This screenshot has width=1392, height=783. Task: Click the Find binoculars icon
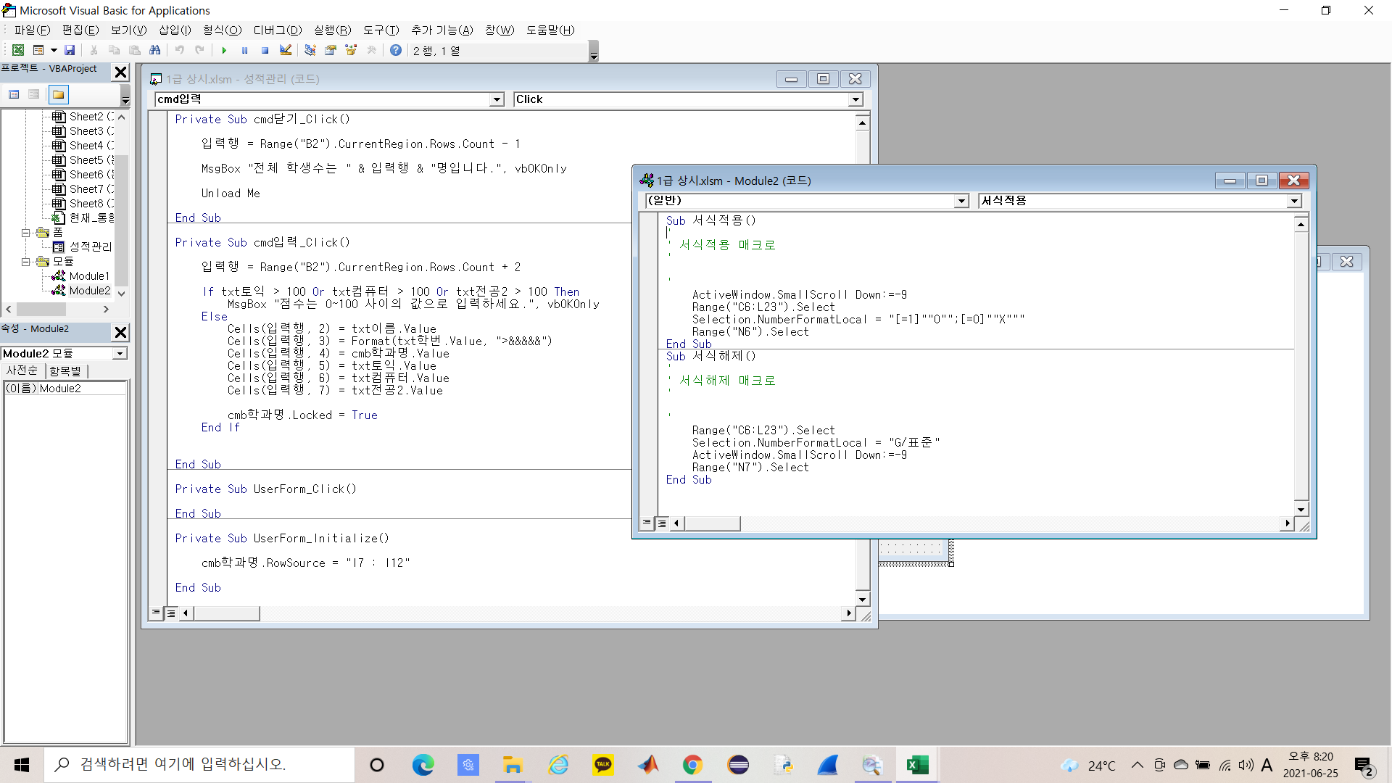coord(154,50)
